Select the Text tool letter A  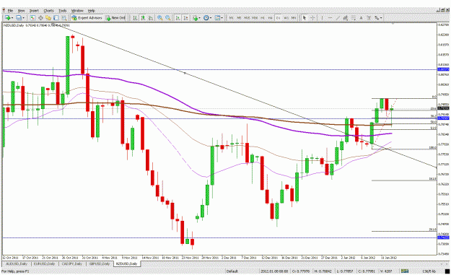pyautogui.click(x=362, y=18)
